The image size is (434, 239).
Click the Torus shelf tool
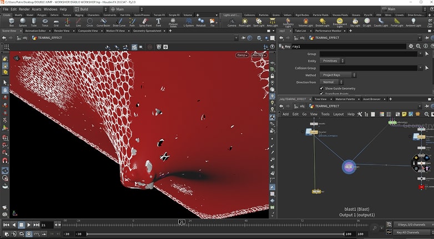(45, 22)
